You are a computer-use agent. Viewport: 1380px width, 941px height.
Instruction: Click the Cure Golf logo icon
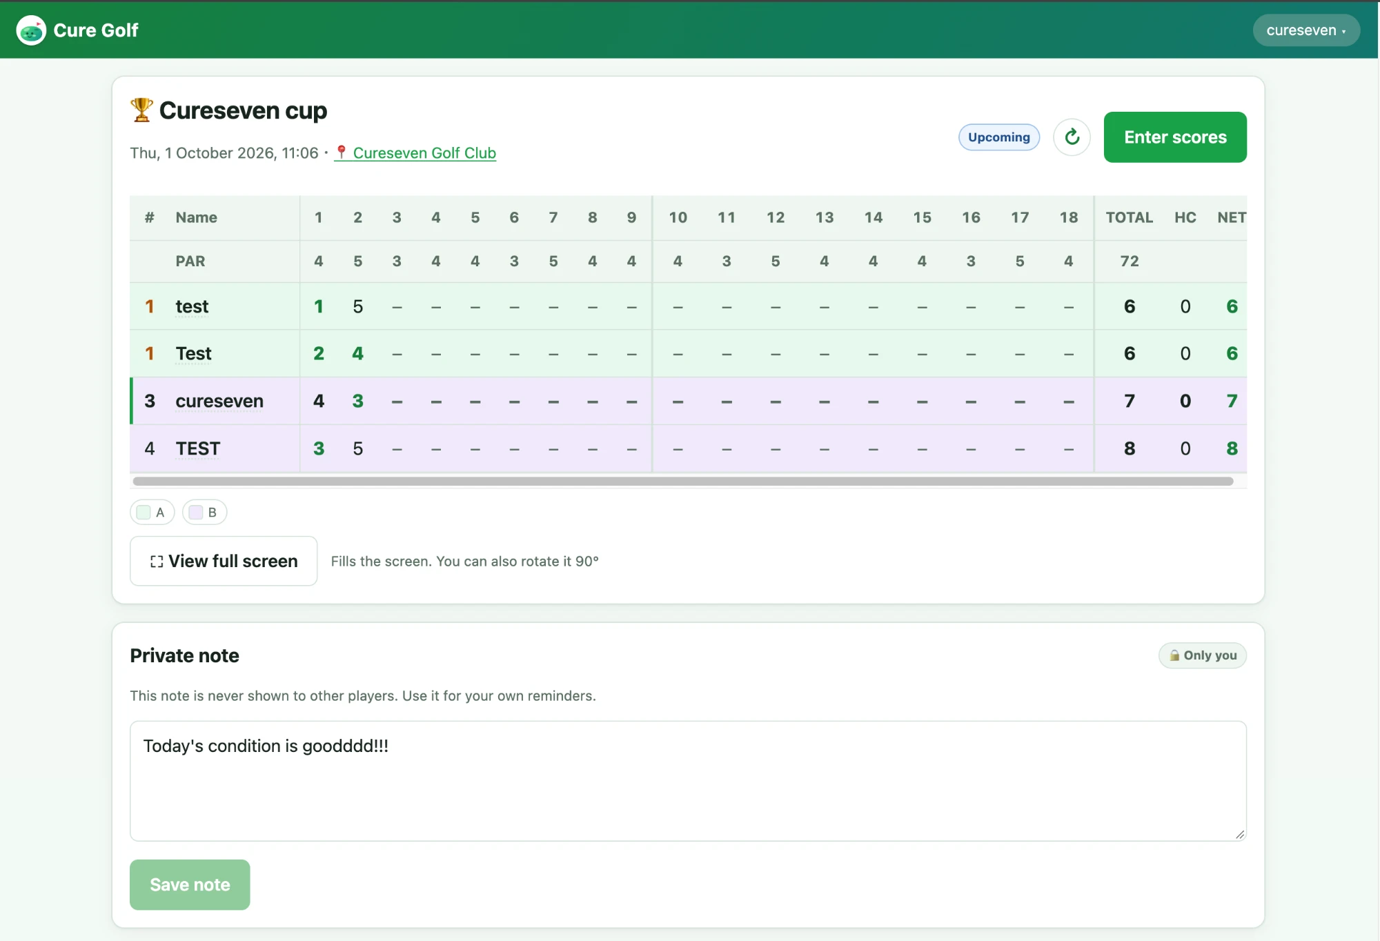tap(31, 30)
